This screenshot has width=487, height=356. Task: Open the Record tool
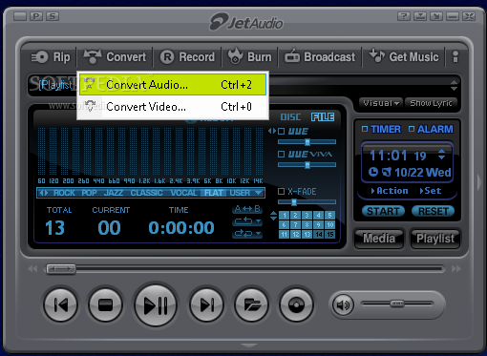(187, 57)
